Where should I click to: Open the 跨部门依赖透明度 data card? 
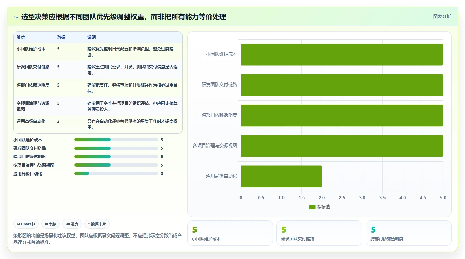[408, 233]
